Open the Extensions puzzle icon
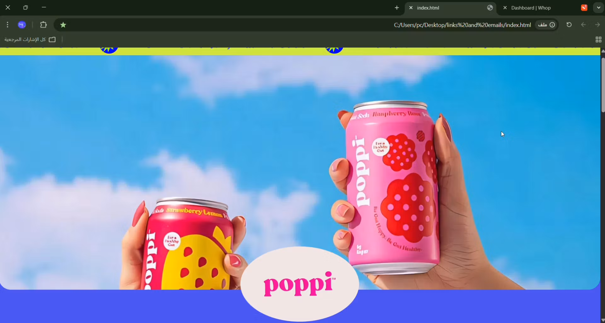605x323 pixels. [x=43, y=25]
